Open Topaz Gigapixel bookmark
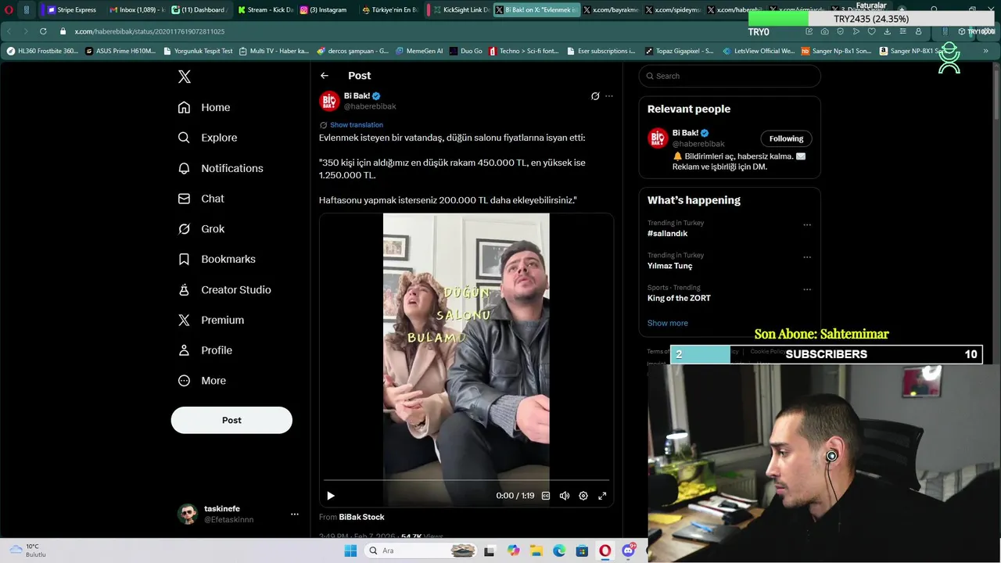This screenshot has width=1001, height=563. [x=679, y=51]
